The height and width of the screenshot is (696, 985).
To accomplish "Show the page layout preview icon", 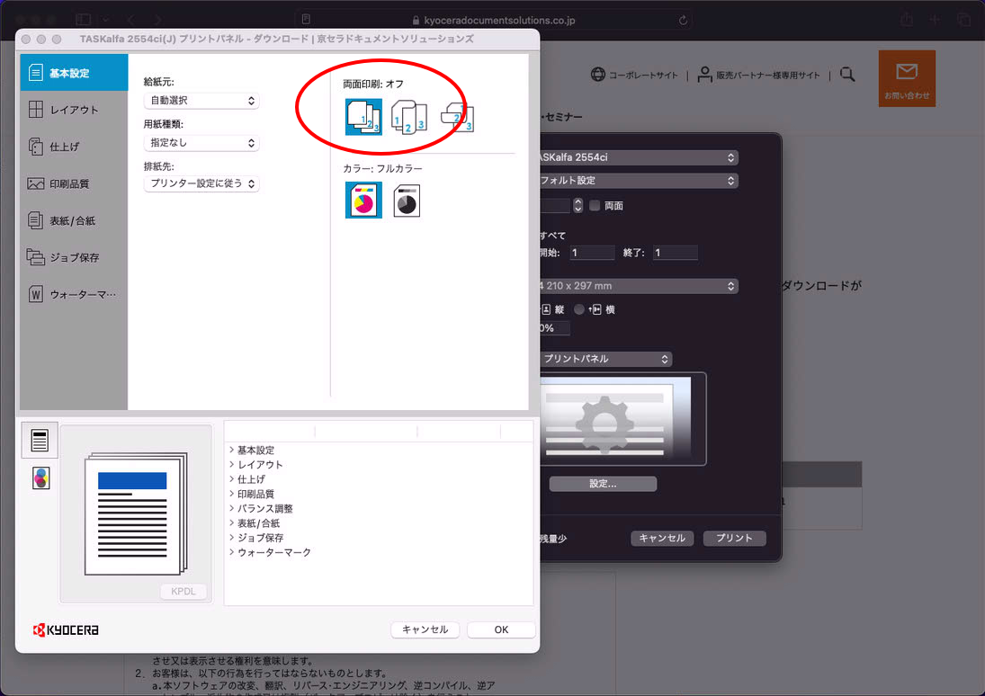I will click(40, 441).
